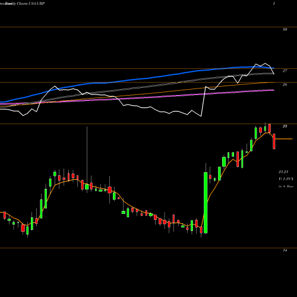Click the 26 price axis label
This screenshot has height=297, width=297.
(x=285, y=85)
